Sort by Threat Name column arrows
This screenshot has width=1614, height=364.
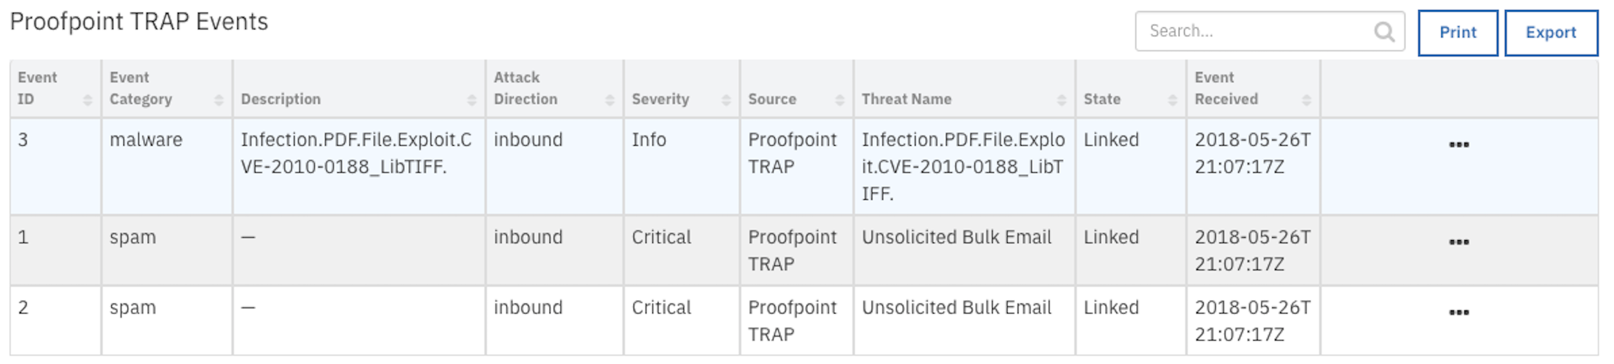1061,100
